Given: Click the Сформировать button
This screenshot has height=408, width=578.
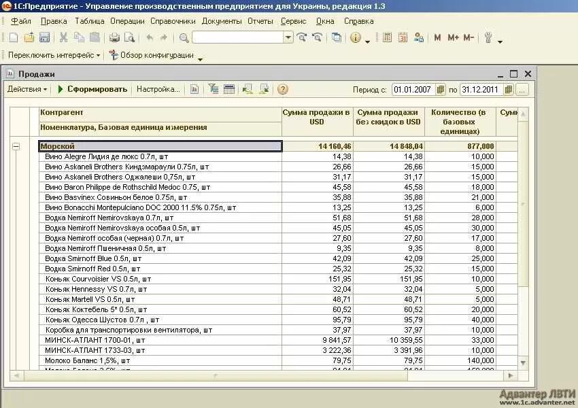Looking at the screenshot, I should pos(92,89).
